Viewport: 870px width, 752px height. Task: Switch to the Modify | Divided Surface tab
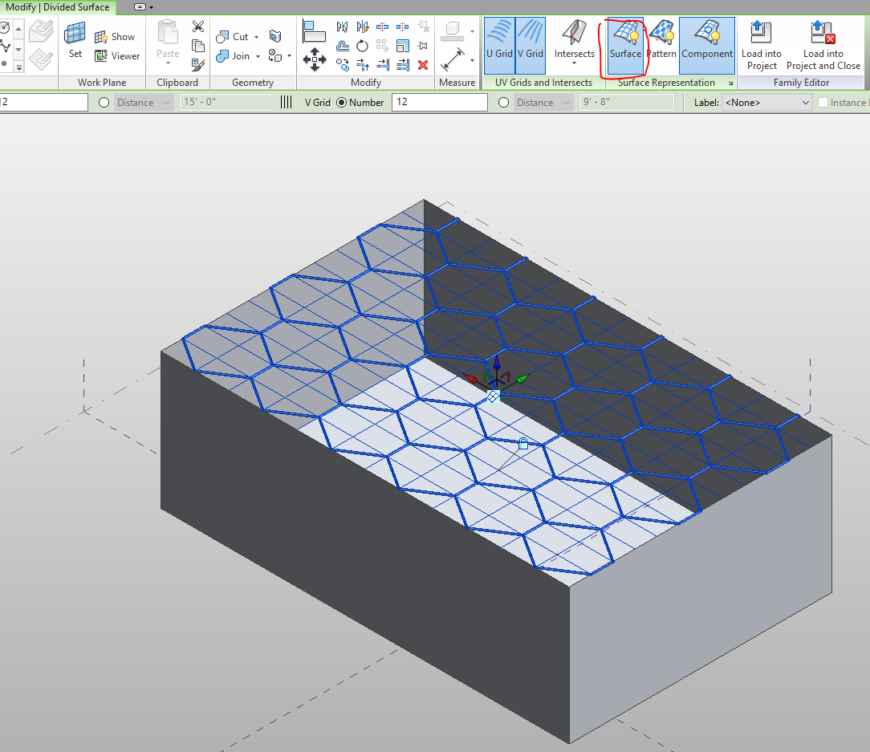coord(56,6)
